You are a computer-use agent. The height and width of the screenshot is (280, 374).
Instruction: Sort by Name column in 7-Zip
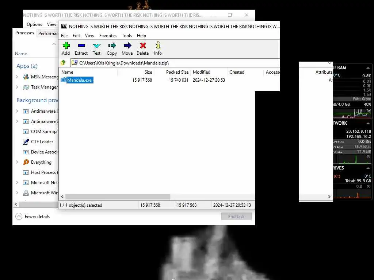tap(88, 72)
